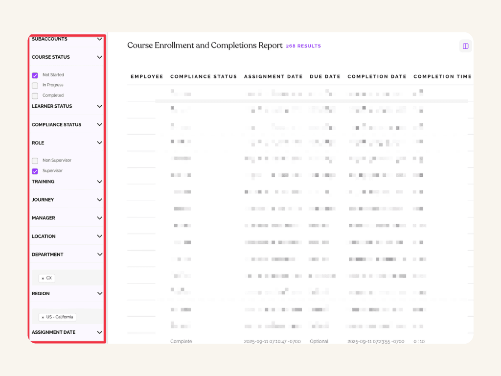Screen dimensions: 501x376
Task: Click the 268 Results count label
Action: [303, 46]
